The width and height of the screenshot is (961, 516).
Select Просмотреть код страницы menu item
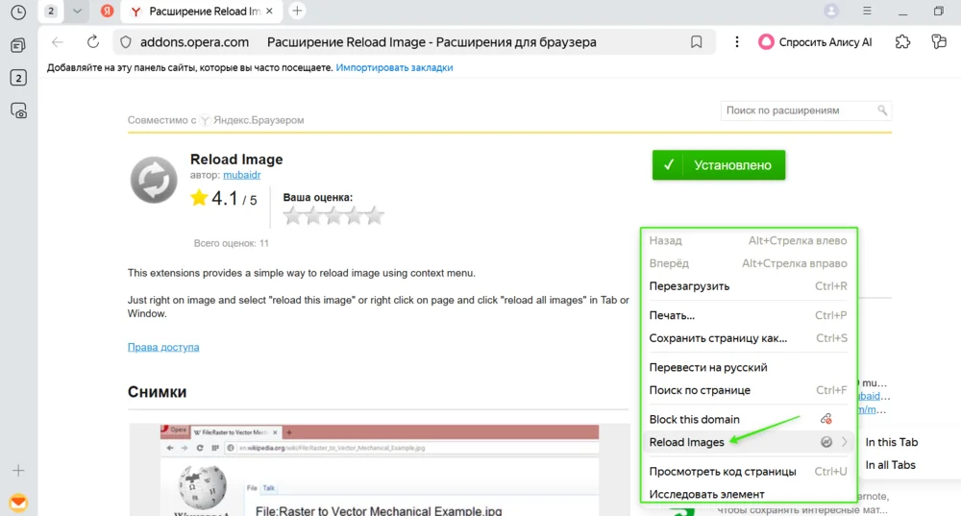(748, 472)
